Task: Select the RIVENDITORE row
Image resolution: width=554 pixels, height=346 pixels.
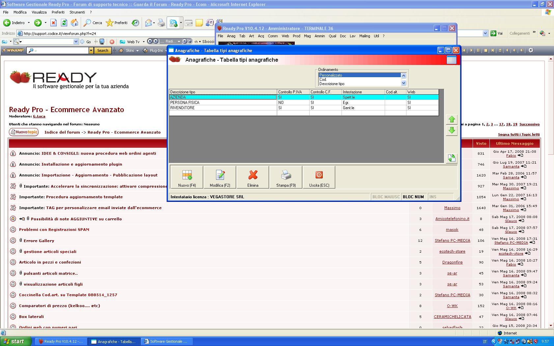Action: tap(304, 108)
